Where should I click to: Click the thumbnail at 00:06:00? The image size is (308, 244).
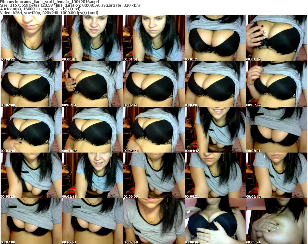click(x=154, y=175)
